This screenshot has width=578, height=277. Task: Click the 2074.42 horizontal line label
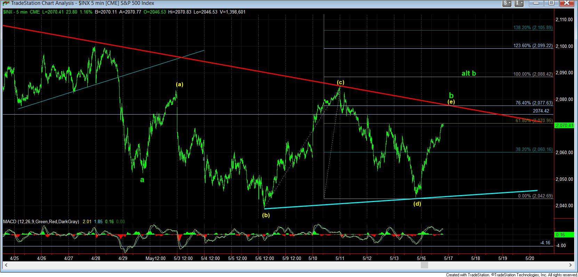[x=541, y=111]
